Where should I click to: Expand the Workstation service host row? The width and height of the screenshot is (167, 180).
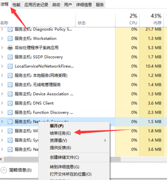(2, 38)
